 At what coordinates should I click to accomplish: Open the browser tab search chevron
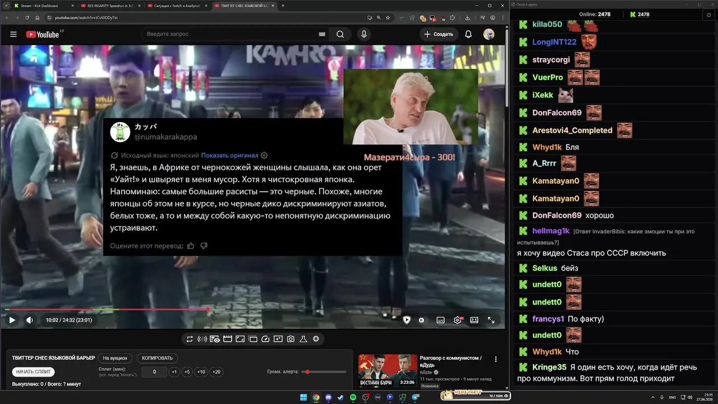[6, 6]
